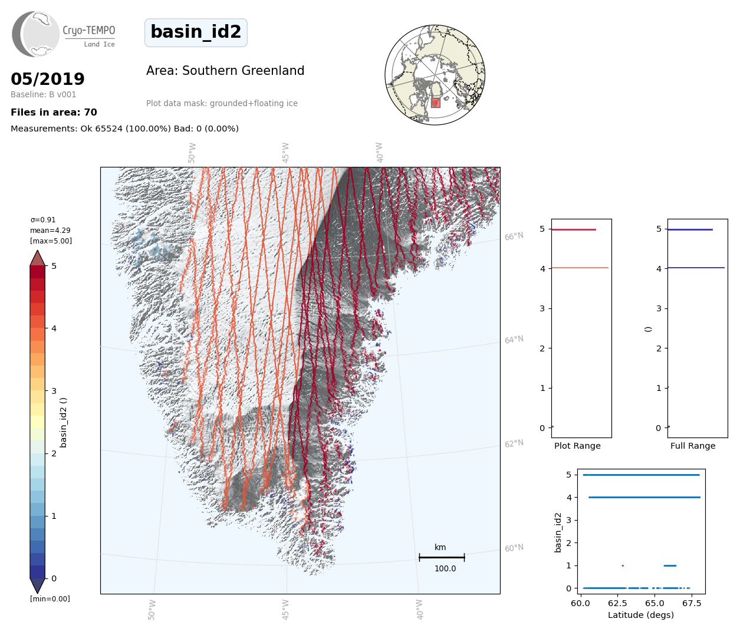
Task: Click the Files in area: 70 text
Action: 54,113
